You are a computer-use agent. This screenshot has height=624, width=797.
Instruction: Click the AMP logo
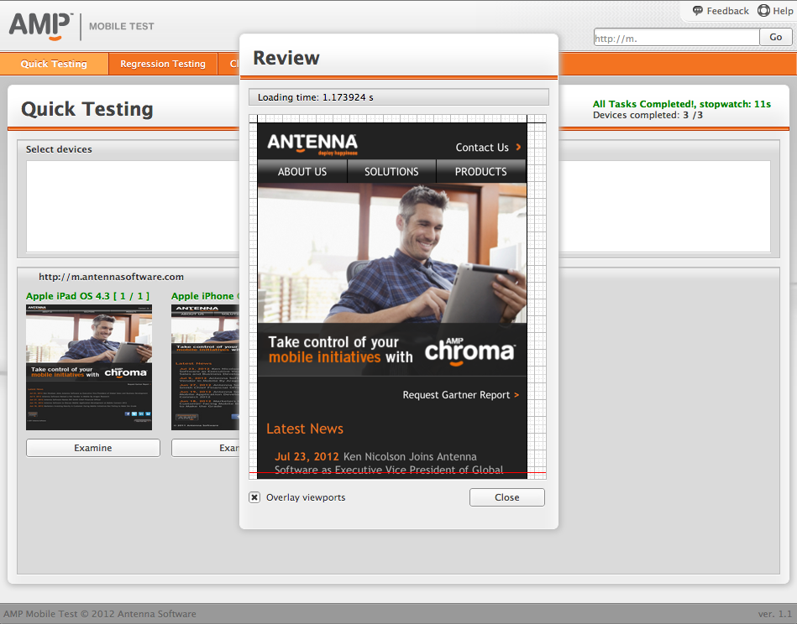point(40,26)
